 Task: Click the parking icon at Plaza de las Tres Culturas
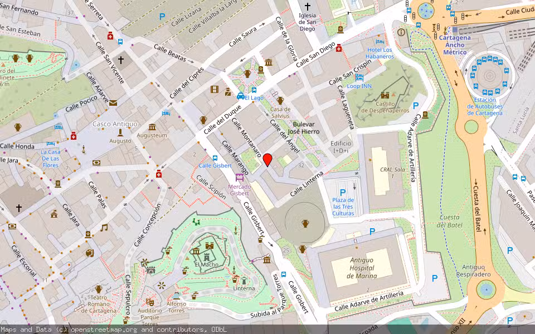coord(343,193)
